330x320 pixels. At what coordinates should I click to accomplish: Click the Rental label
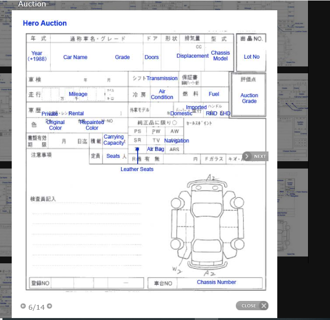pos(76,113)
